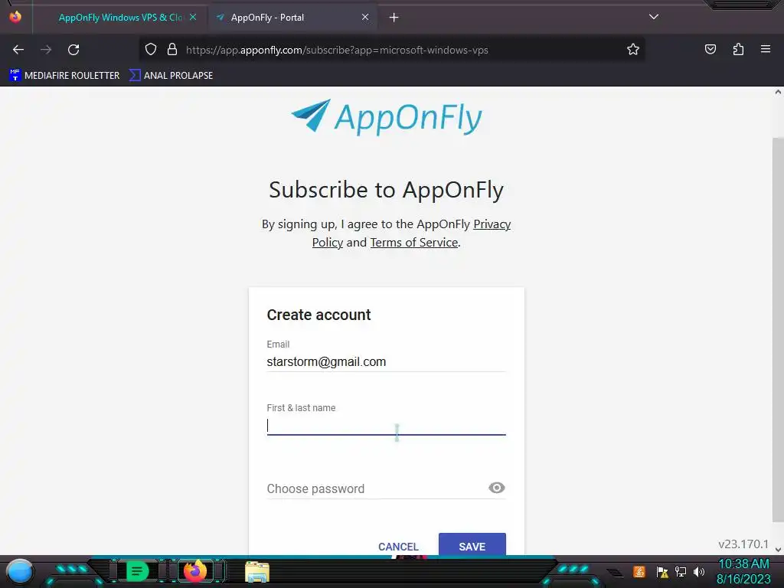784x588 pixels.
Task: Click the orange Java tray icon
Action: [x=639, y=571]
